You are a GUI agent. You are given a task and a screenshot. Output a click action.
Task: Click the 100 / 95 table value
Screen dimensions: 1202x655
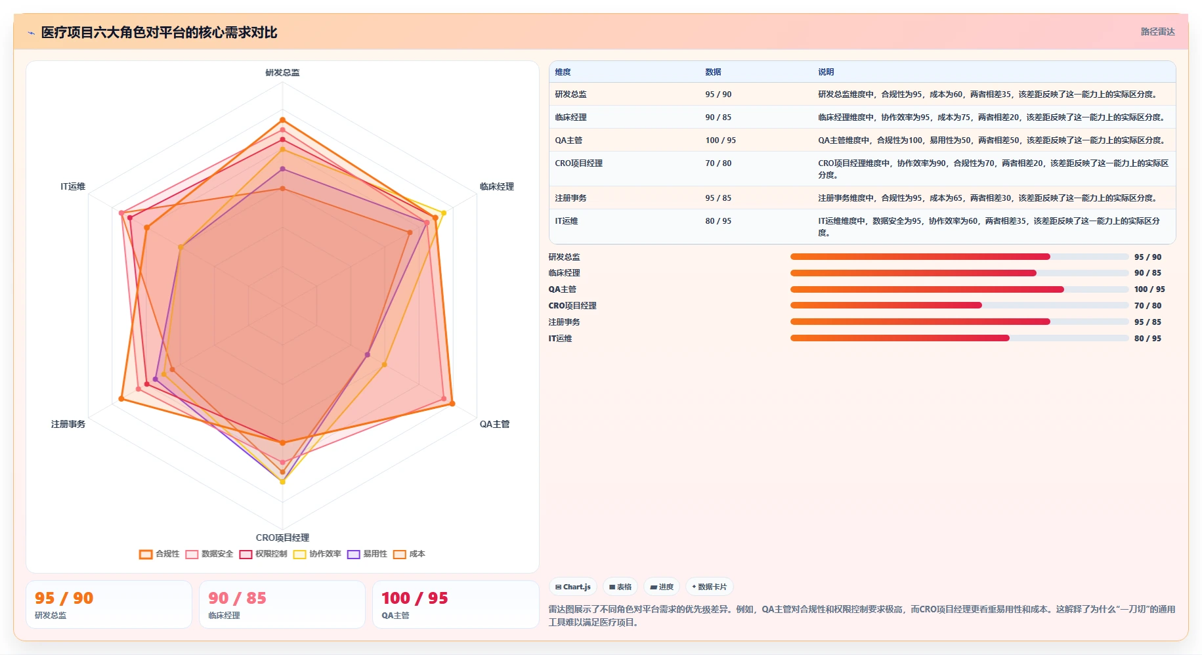[720, 140]
